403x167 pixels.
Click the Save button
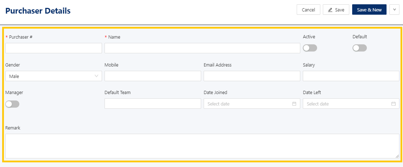click(x=336, y=10)
